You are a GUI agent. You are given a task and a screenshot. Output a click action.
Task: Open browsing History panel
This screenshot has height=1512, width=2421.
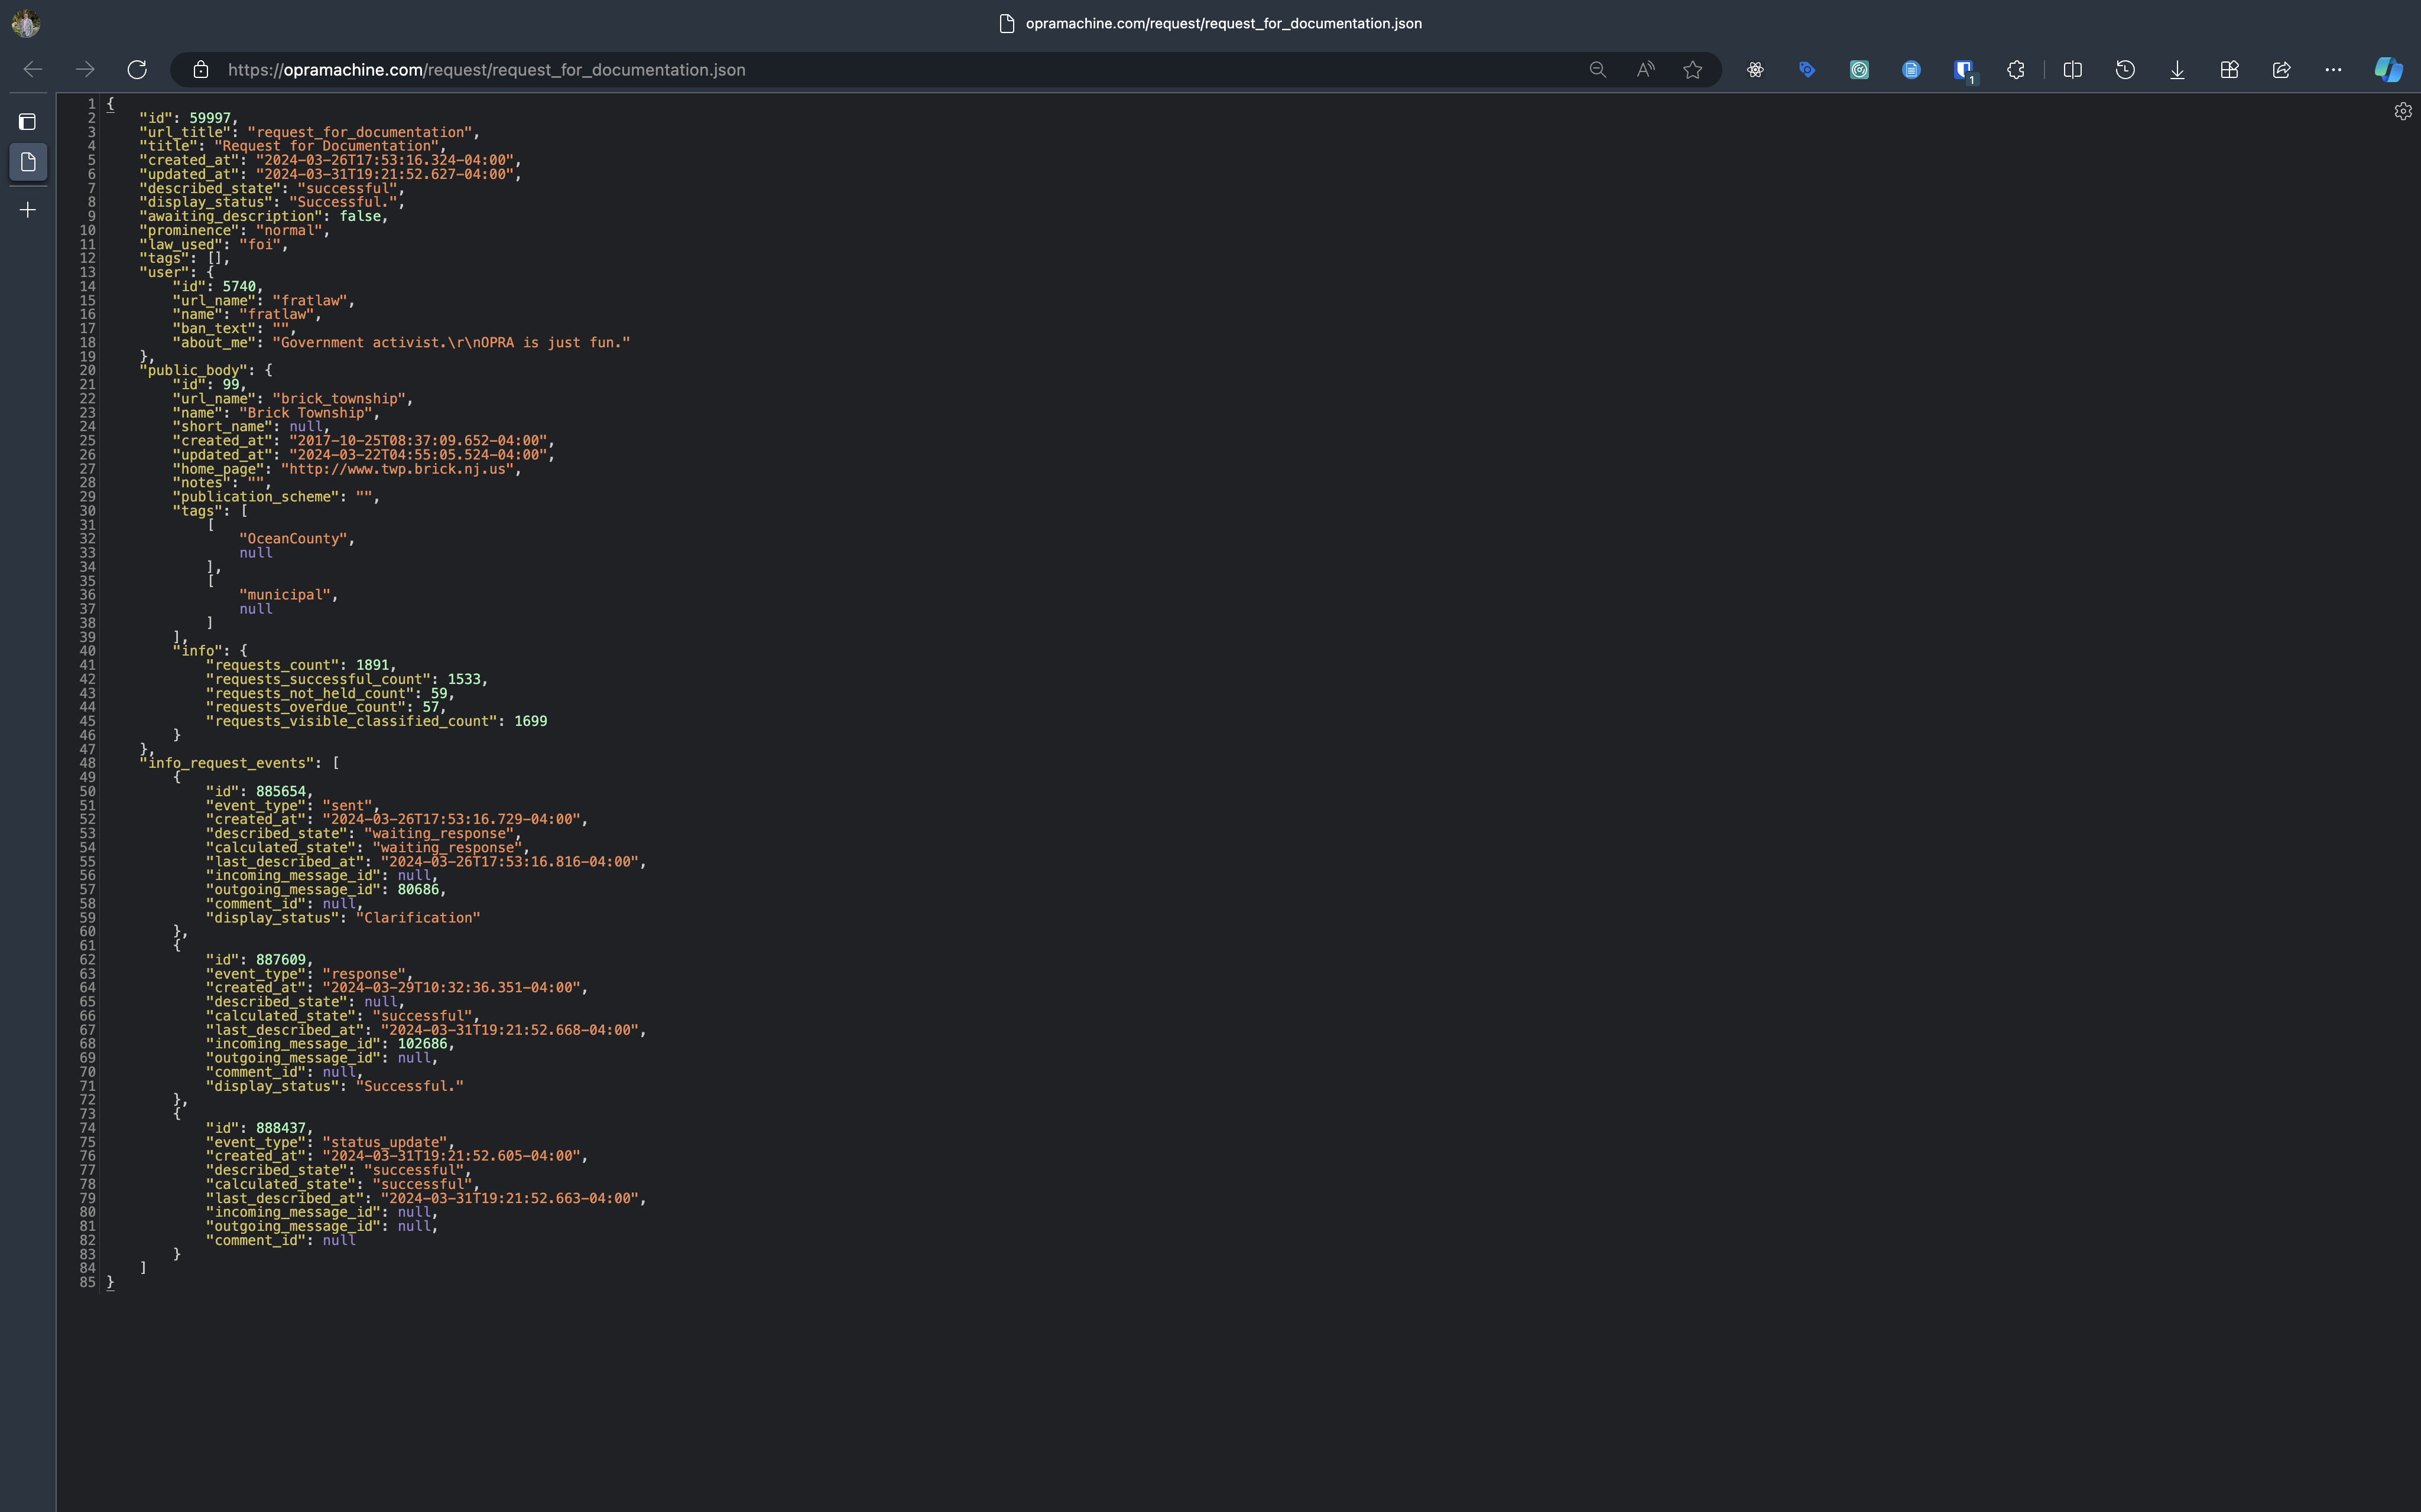(x=2125, y=70)
